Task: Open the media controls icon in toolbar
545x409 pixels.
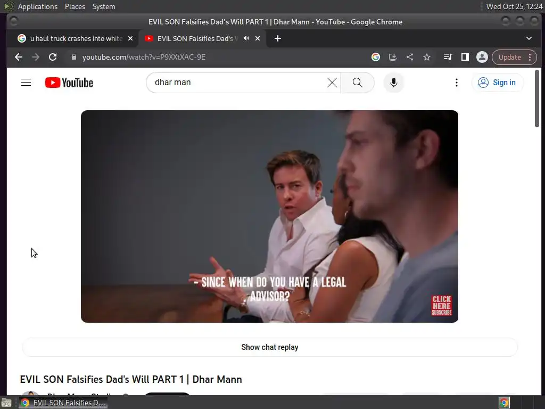Action: 448,57
